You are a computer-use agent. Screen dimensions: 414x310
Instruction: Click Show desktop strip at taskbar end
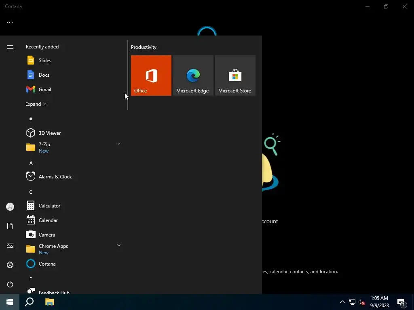tap(413, 302)
